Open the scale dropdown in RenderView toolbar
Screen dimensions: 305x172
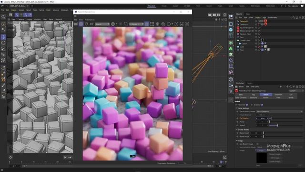coord(136,24)
